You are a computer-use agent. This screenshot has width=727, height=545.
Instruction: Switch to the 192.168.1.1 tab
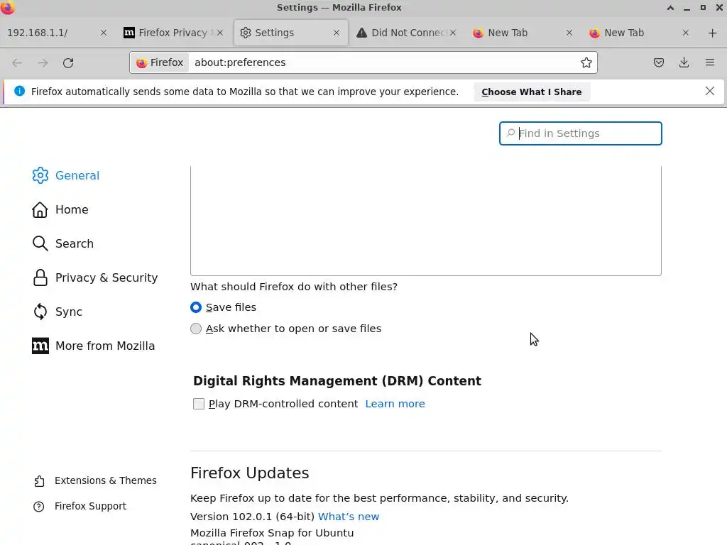(50, 33)
